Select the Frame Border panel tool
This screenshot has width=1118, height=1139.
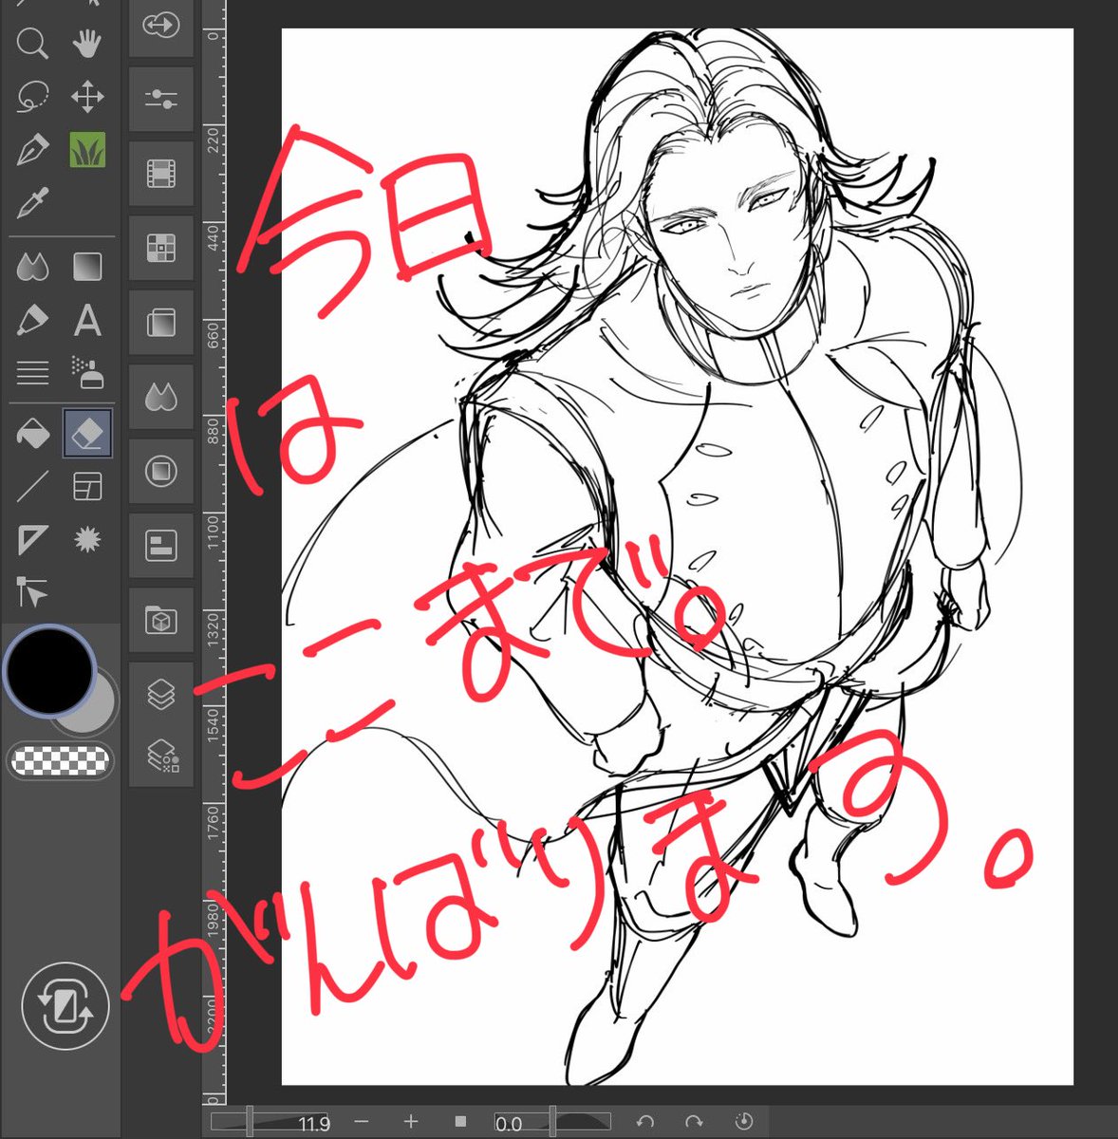pyautogui.click(x=87, y=487)
